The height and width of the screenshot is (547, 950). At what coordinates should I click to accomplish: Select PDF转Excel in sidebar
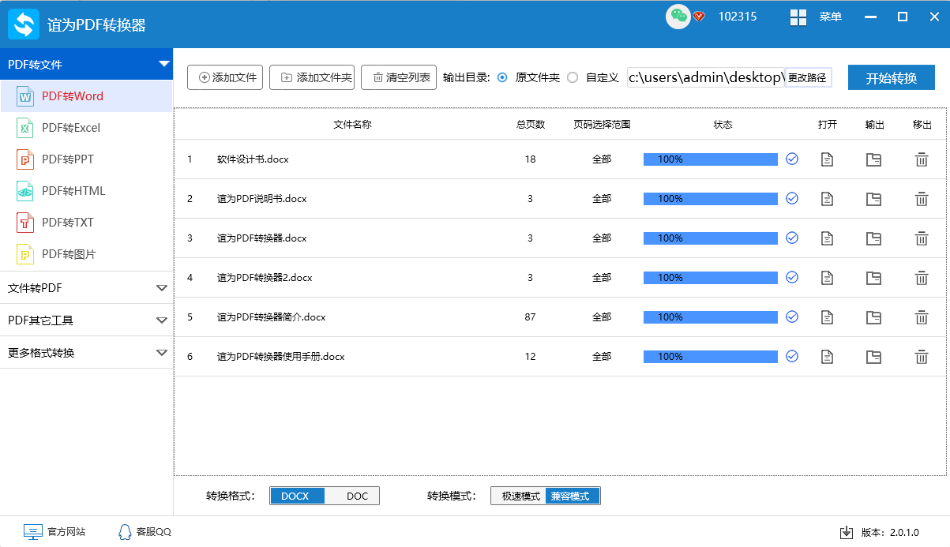pyautogui.click(x=70, y=128)
